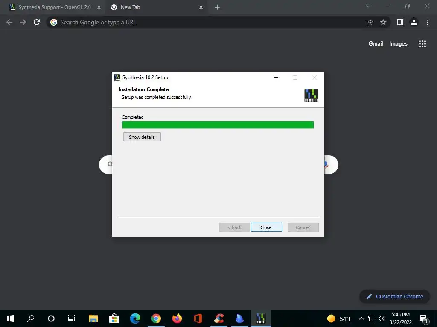Go forward in Chrome
Viewport: 437px width, 327px height.
23,22
